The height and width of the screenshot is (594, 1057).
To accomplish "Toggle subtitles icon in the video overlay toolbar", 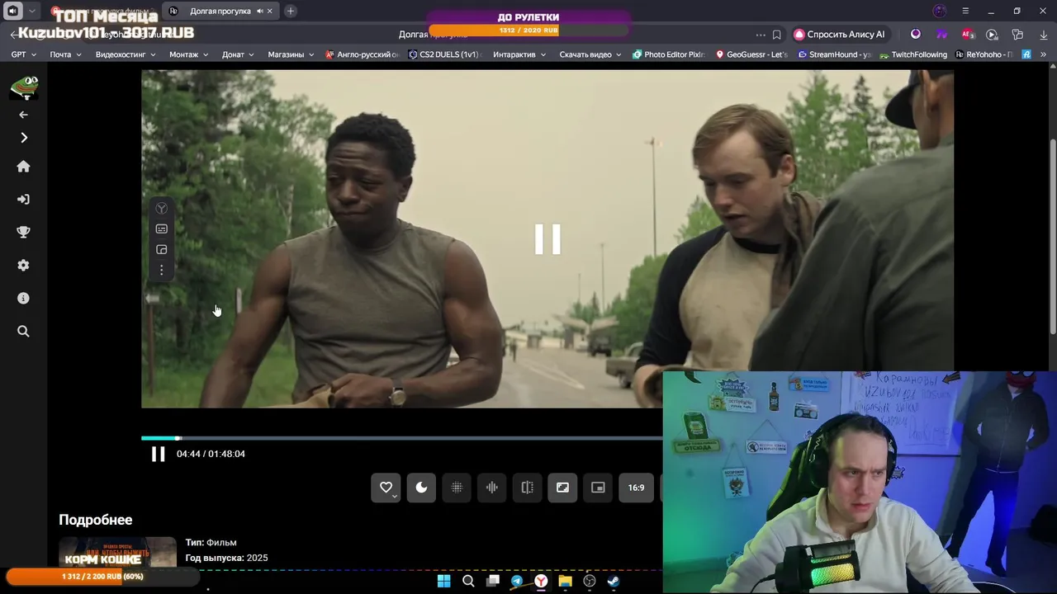I will [162, 229].
